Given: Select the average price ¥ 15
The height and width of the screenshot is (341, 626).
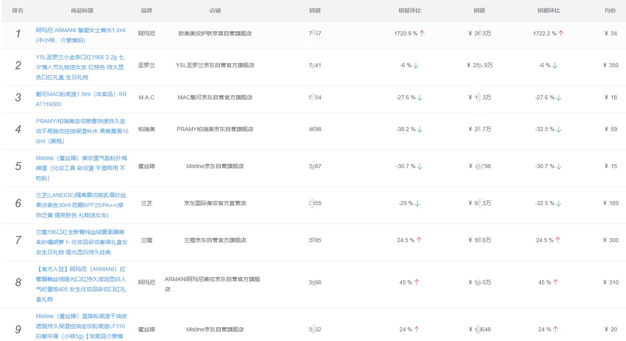Looking at the screenshot, I should tap(611, 166).
